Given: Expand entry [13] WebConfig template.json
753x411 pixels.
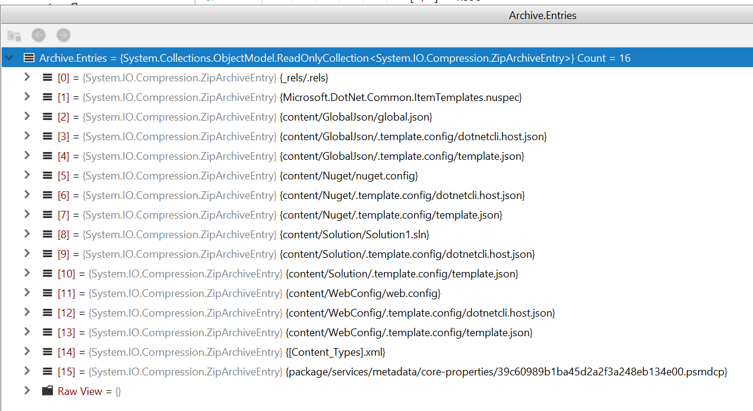Looking at the screenshot, I should (x=27, y=332).
